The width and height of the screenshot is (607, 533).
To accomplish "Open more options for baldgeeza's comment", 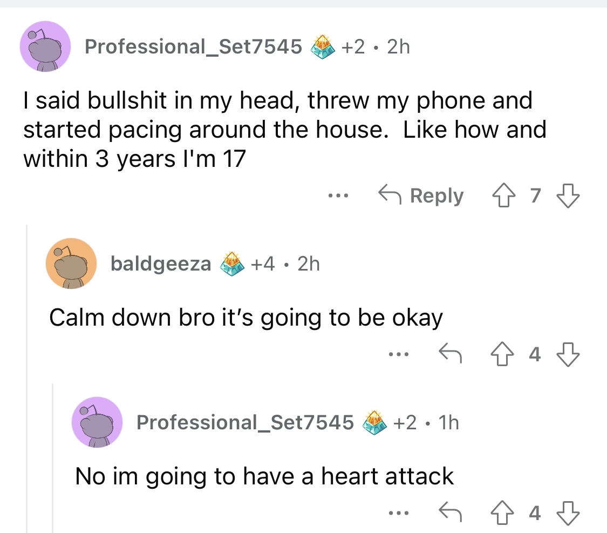I will pos(399,354).
